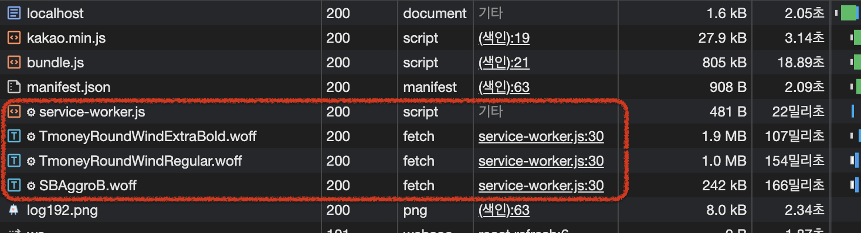Select the TmoneyRoundWindExtraBold.woff request name
The height and width of the screenshot is (233, 861).
tap(148, 136)
